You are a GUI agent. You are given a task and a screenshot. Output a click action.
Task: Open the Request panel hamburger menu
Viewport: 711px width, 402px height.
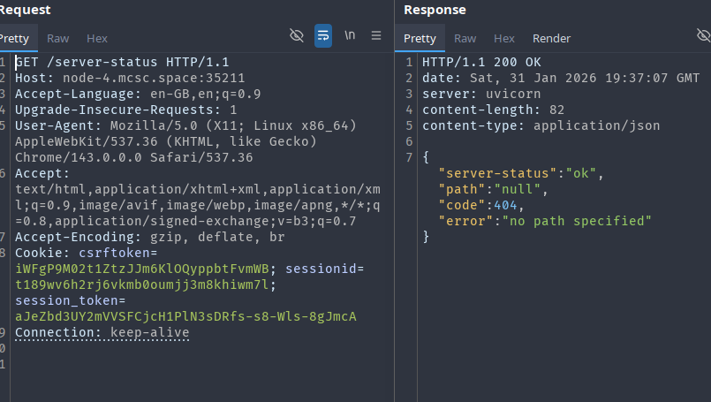coord(376,35)
